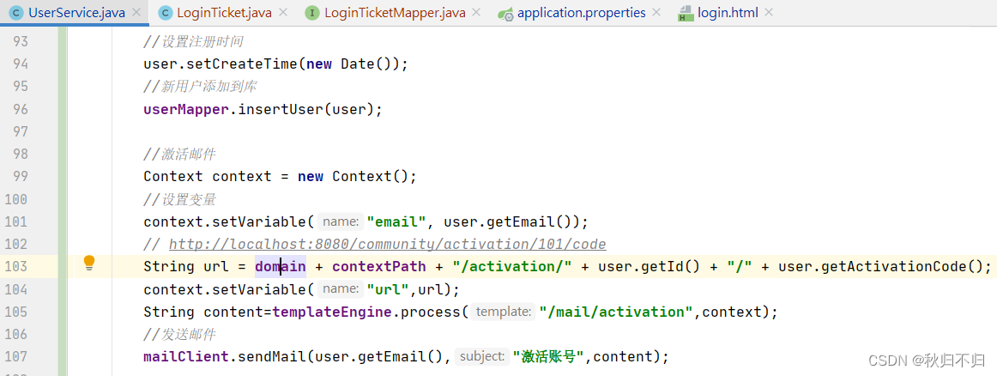Click line number 99 in the gutter
997x376 pixels.
coord(21,176)
